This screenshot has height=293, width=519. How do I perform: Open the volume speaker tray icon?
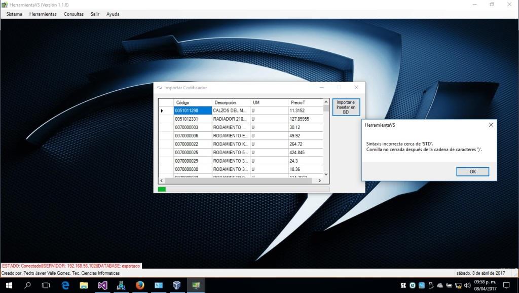pos(467,285)
